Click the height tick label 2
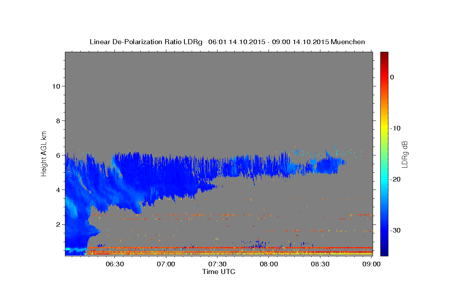The width and height of the screenshot is (461, 307). pyautogui.click(x=58, y=224)
